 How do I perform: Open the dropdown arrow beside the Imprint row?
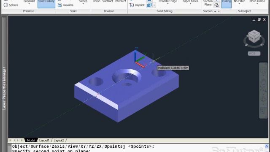click(154, 5)
